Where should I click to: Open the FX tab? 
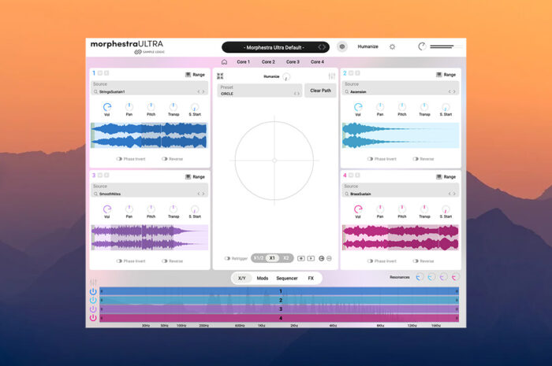(311, 278)
